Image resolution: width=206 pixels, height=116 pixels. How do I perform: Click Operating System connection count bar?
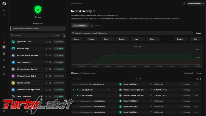pos(59,83)
